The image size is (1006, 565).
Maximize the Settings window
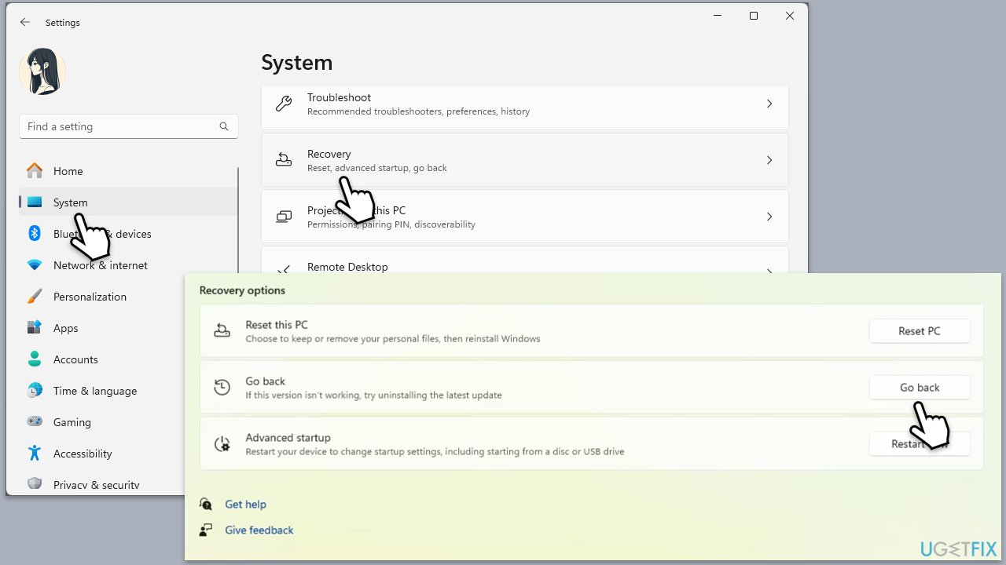click(x=754, y=16)
